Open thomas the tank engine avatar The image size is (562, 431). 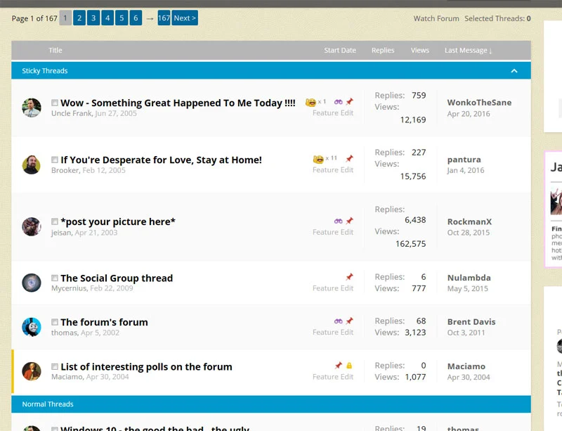tap(32, 327)
